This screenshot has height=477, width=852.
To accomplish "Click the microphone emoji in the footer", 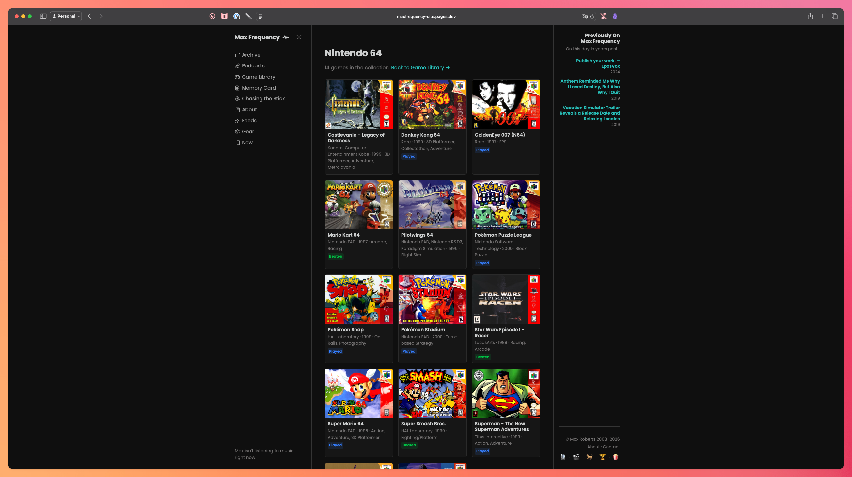I will click(x=563, y=457).
